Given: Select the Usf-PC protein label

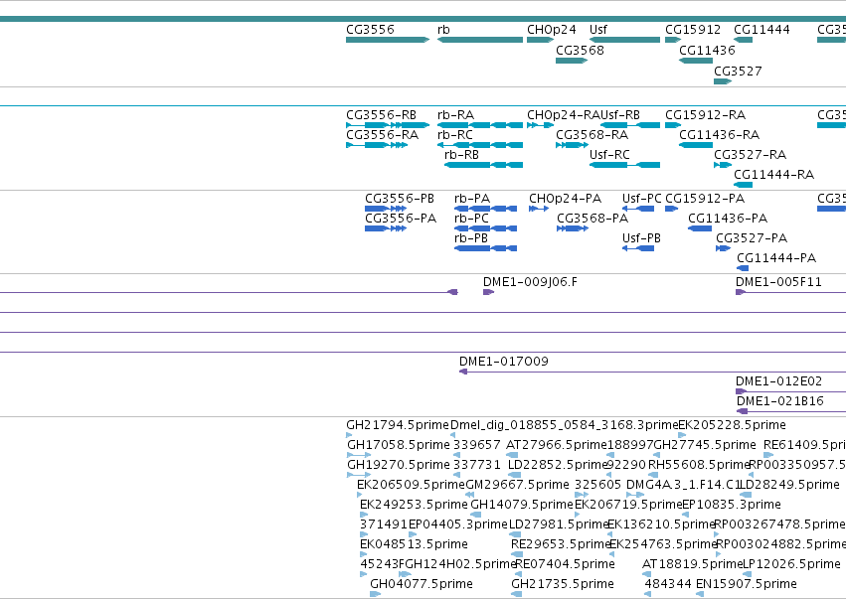Looking at the screenshot, I should click(641, 199).
